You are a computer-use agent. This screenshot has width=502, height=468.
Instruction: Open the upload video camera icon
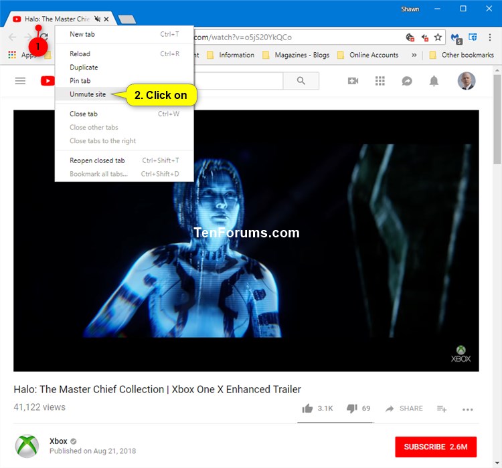353,81
